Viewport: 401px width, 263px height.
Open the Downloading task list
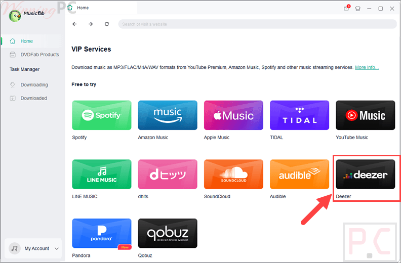pyautogui.click(x=29, y=84)
